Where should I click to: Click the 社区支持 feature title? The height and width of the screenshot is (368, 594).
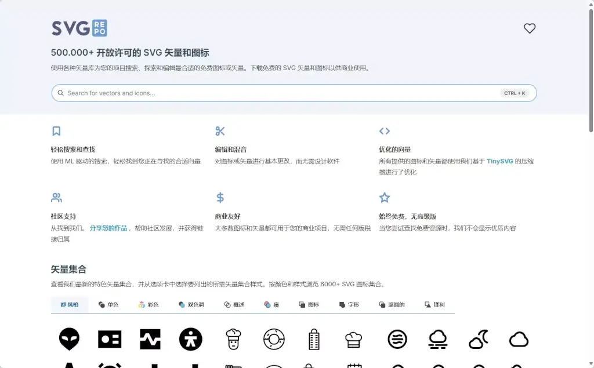coord(64,217)
